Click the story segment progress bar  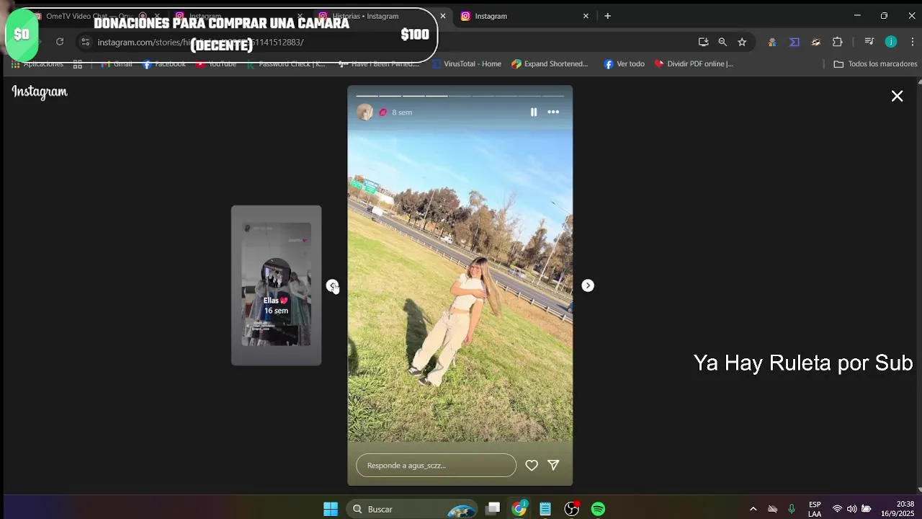(x=460, y=95)
